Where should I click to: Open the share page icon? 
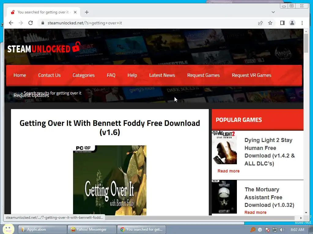260,23
